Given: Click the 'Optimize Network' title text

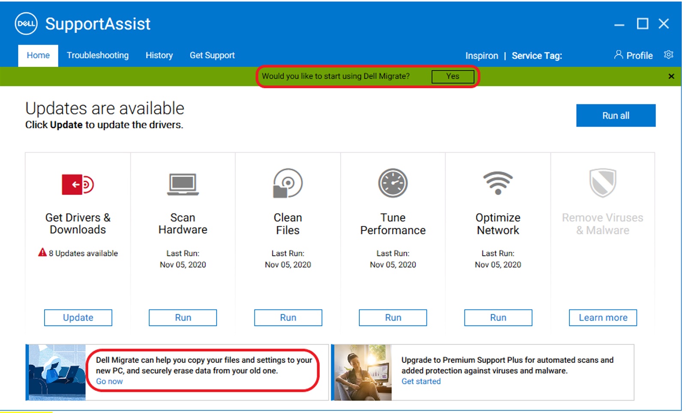Looking at the screenshot, I should pos(498,224).
